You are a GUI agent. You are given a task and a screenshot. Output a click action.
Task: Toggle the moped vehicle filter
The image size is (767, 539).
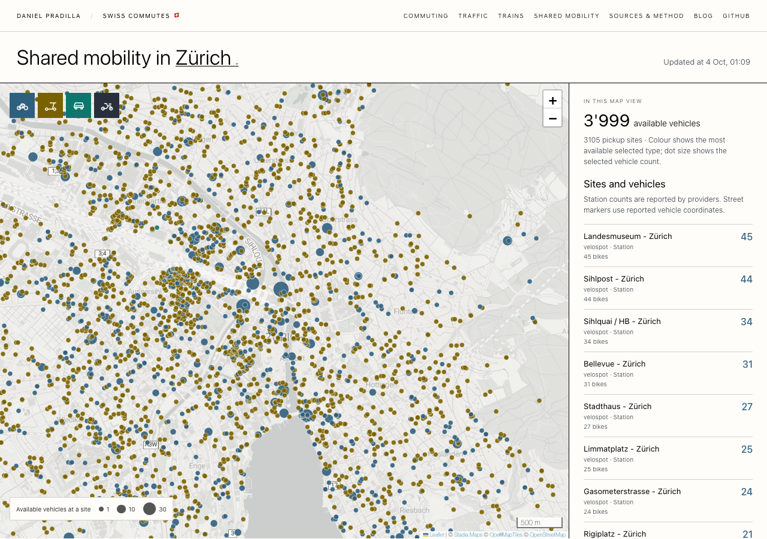tap(107, 105)
